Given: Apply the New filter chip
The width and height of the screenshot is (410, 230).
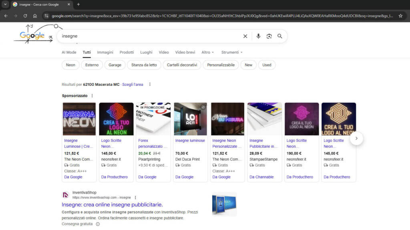Looking at the screenshot, I should pyautogui.click(x=248, y=65).
